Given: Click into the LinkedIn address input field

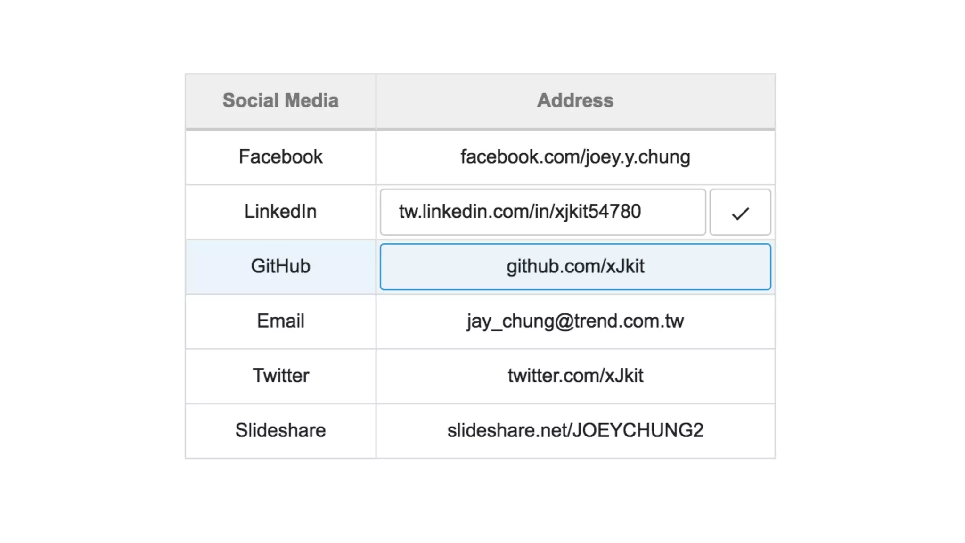Looking at the screenshot, I should (x=542, y=212).
